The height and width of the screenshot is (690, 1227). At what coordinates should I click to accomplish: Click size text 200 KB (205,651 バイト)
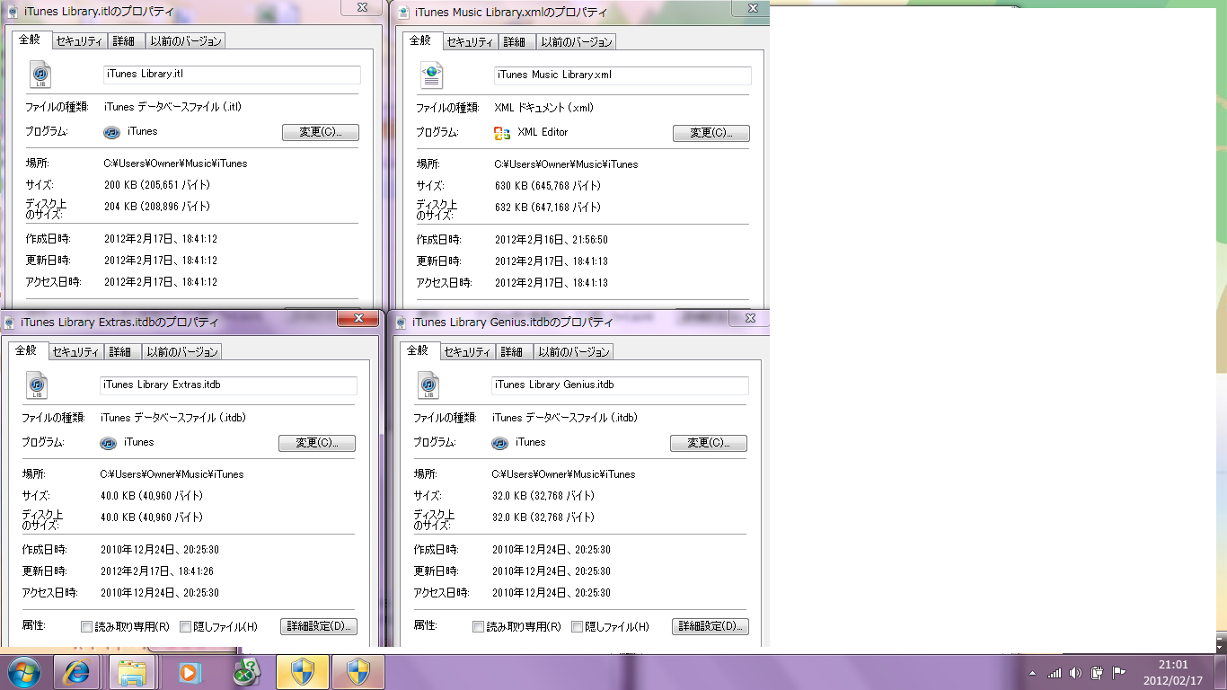(157, 185)
